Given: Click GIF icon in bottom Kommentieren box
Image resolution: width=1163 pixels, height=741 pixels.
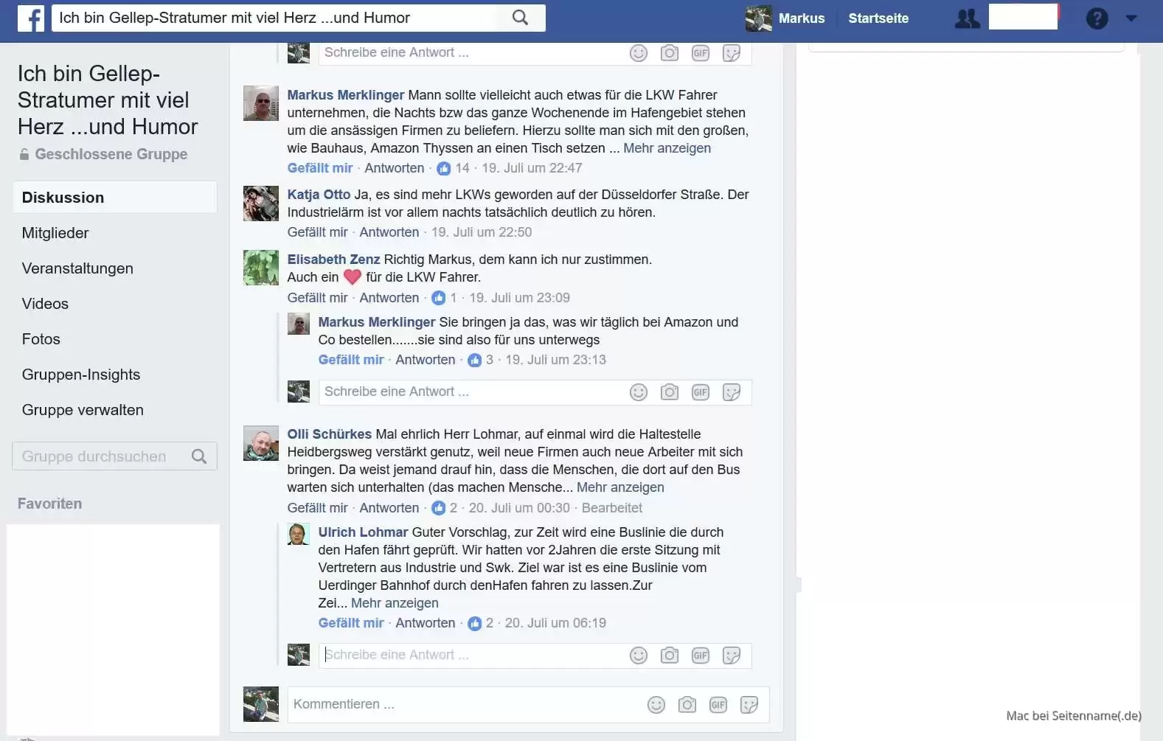Looking at the screenshot, I should (x=718, y=706).
